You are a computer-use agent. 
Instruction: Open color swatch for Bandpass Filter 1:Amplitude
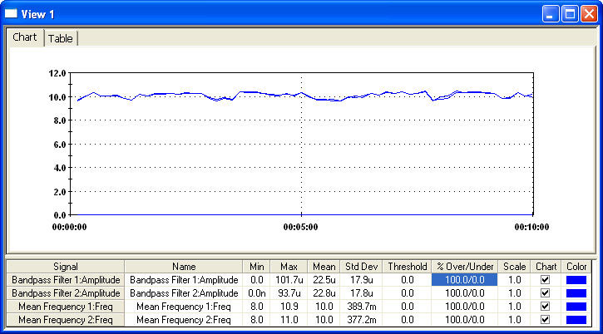(576, 280)
